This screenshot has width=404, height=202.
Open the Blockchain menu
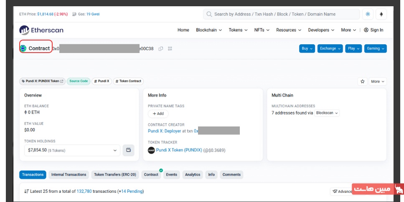[x=209, y=30]
